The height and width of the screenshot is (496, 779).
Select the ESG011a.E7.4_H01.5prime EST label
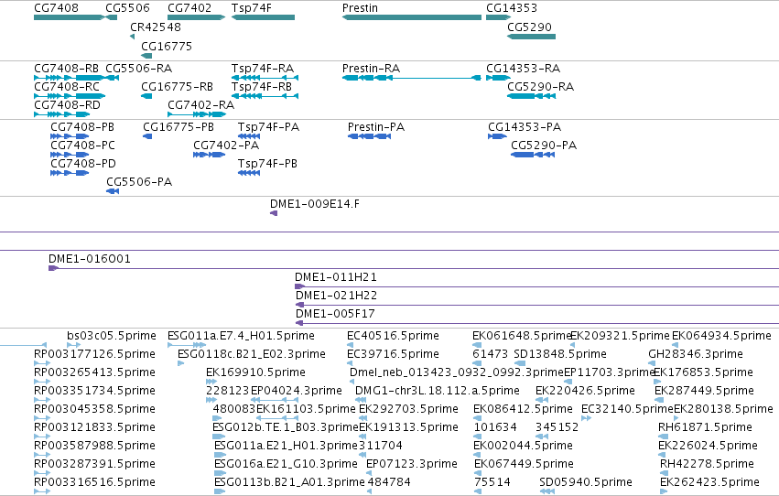[x=241, y=336]
